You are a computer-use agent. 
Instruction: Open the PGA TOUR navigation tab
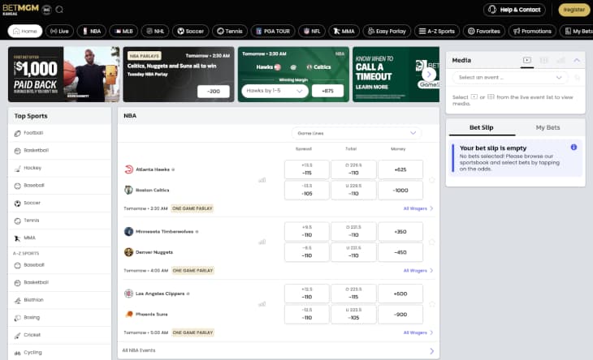(273, 31)
